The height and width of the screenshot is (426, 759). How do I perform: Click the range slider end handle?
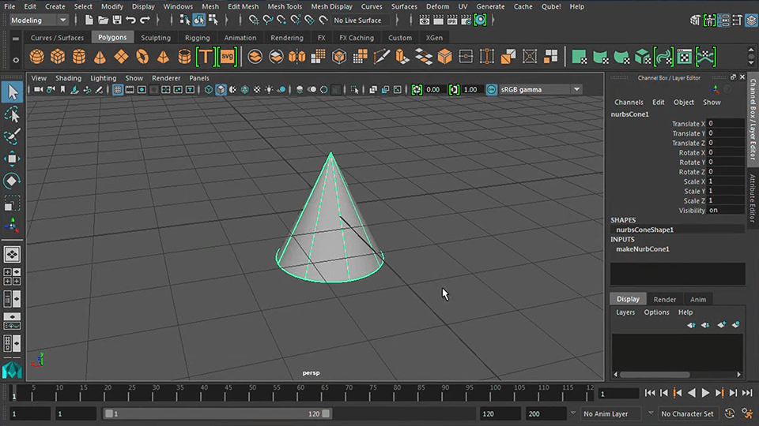pyautogui.click(x=326, y=414)
